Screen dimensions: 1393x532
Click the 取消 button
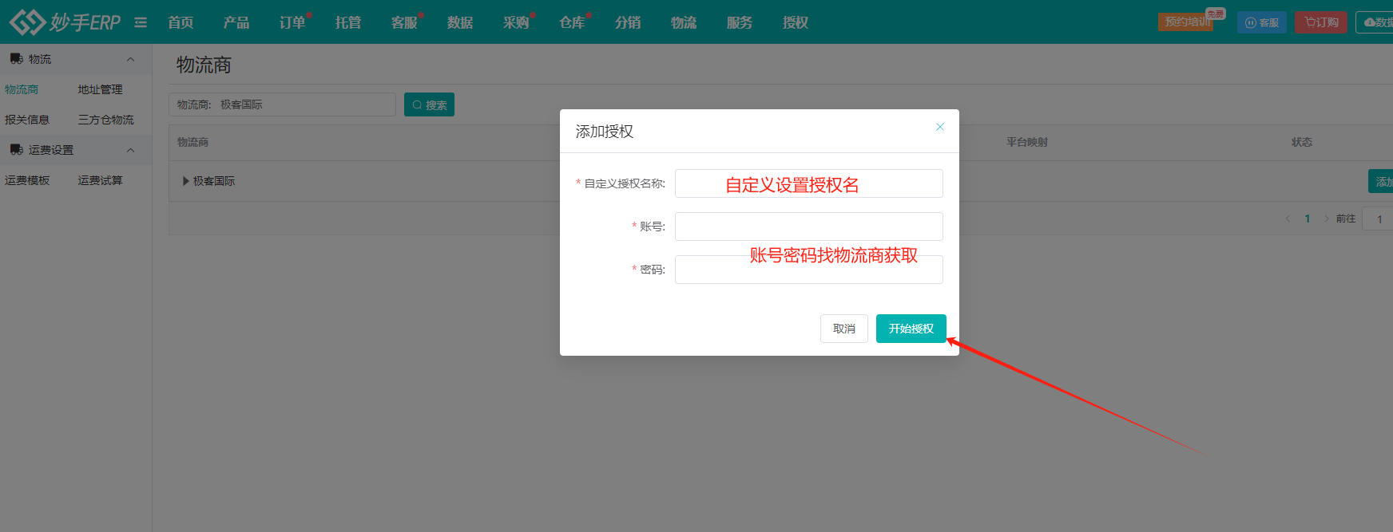[x=844, y=329]
